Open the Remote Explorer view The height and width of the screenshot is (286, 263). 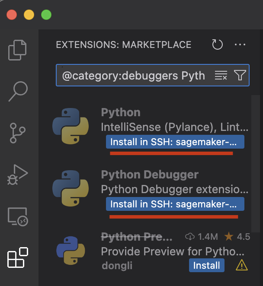[18, 217]
